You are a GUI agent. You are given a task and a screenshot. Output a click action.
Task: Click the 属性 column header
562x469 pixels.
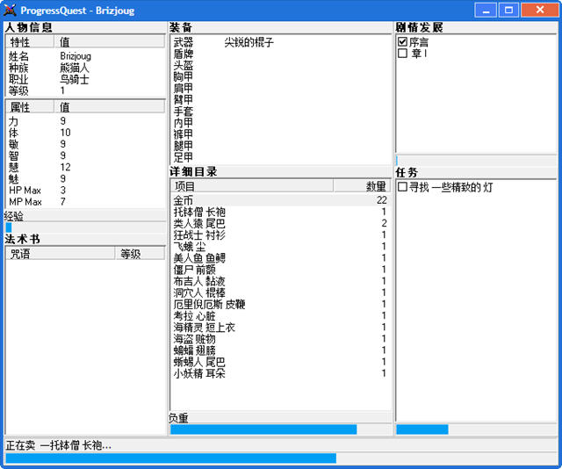click(x=30, y=107)
